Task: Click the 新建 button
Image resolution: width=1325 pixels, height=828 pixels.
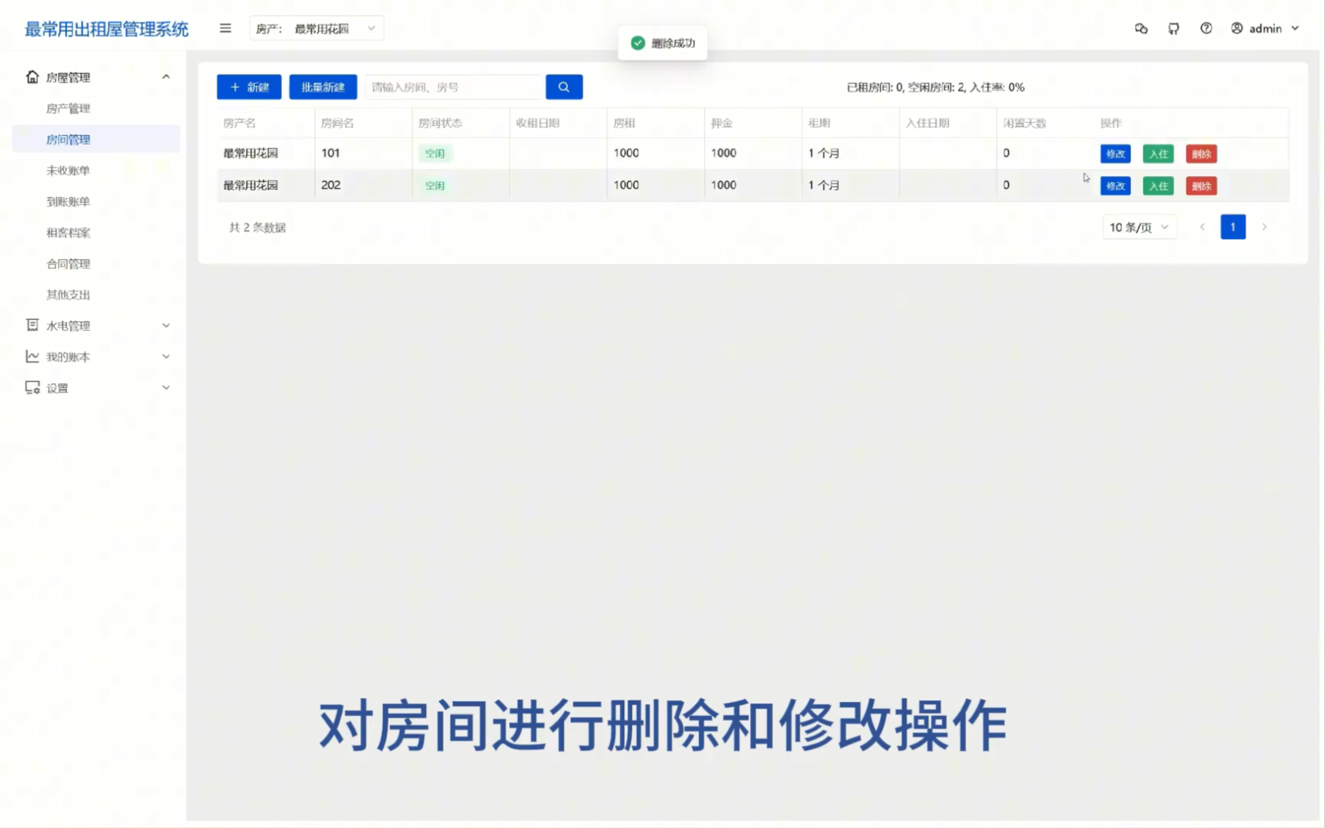Action: [248, 86]
